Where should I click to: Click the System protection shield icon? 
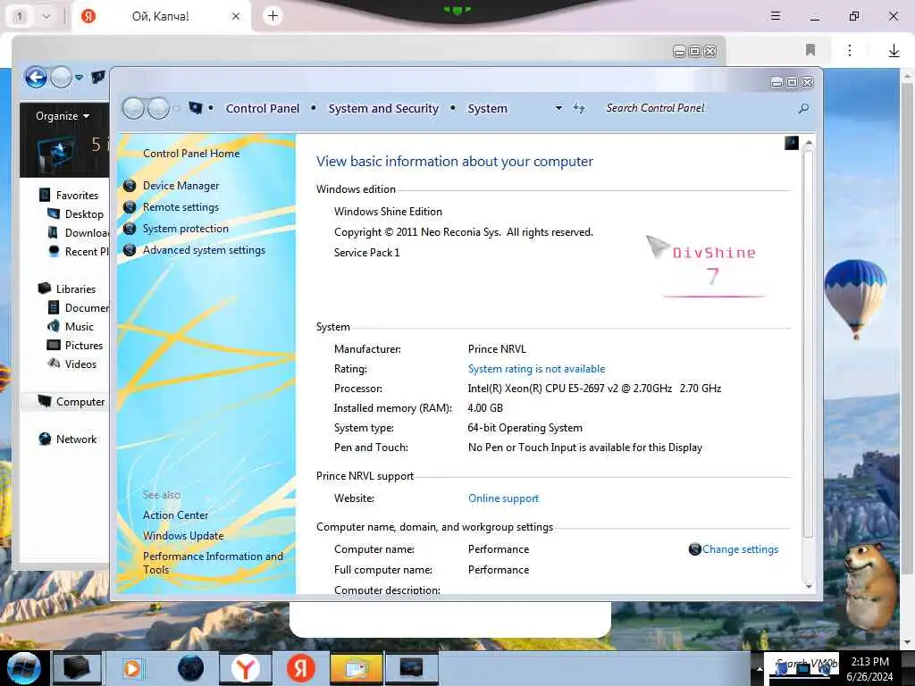tap(130, 229)
